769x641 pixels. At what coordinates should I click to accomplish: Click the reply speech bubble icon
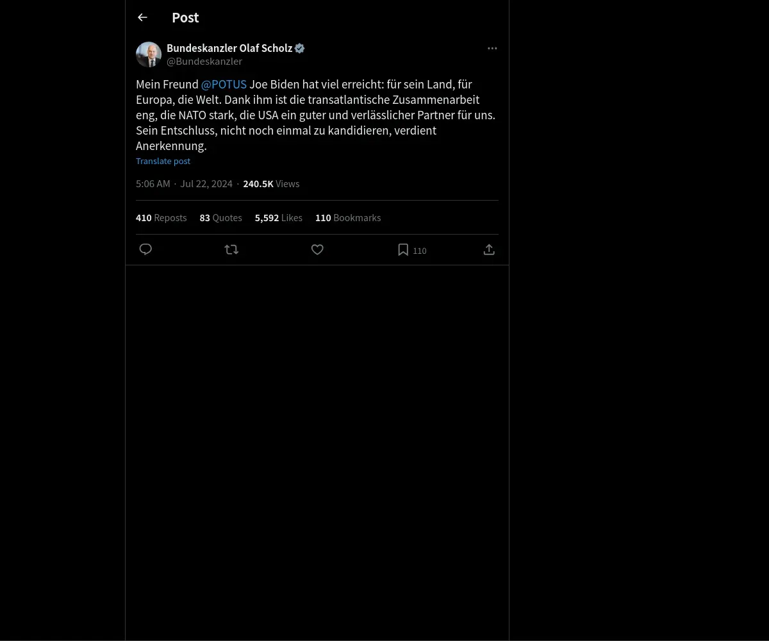[145, 249]
